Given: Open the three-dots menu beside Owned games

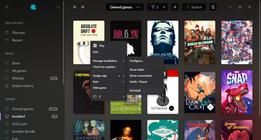Looking at the screenshot, I should 138,7.
